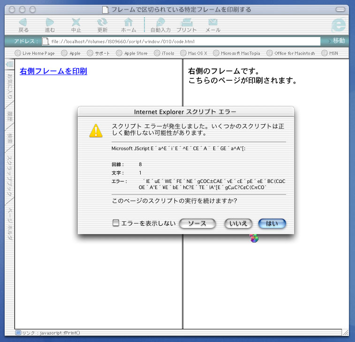Open Live Home Page favorite
355x342 pixels.
point(35,53)
